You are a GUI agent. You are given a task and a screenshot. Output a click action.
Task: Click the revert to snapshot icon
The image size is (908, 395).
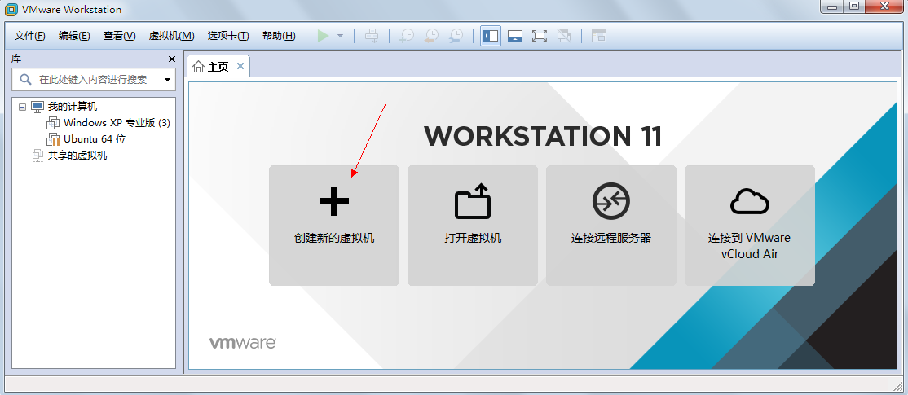coord(431,36)
